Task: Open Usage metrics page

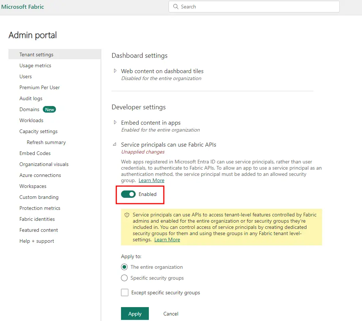Action: [x=35, y=65]
